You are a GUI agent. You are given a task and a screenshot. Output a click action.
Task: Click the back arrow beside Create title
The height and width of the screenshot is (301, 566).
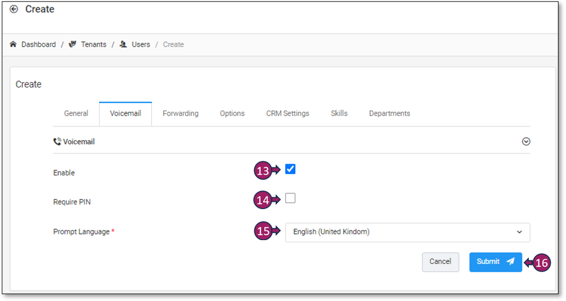tap(14, 10)
